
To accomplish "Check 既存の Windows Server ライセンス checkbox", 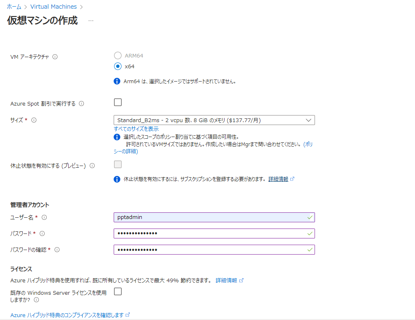I will pyautogui.click(x=118, y=291).
